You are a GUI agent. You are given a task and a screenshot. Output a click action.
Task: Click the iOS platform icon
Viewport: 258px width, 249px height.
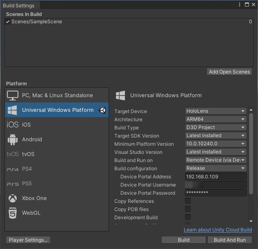coord(13,125)
